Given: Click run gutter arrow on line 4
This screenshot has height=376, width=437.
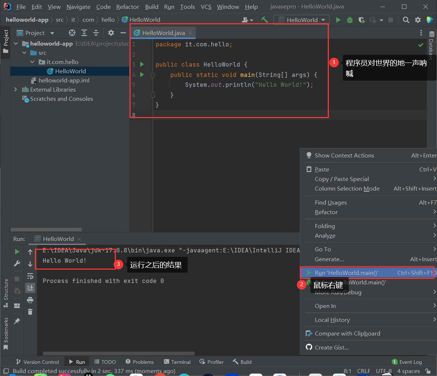Looking at the screenshot, I should coord(142,74).
